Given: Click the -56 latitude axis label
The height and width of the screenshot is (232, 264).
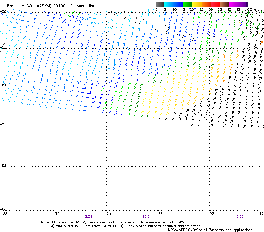Looking at the screenshot, I should 3,124.
